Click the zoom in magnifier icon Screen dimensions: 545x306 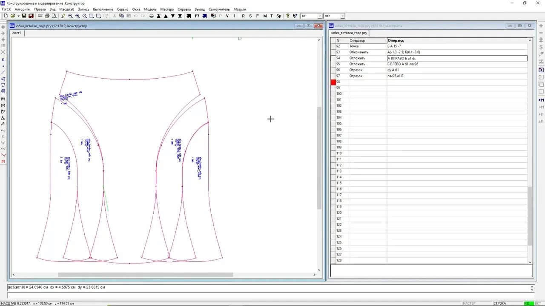click(x=77, y=16)
